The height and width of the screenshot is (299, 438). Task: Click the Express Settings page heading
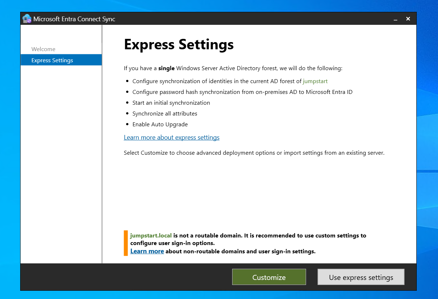pyautogui.click(x=179, y=45)
